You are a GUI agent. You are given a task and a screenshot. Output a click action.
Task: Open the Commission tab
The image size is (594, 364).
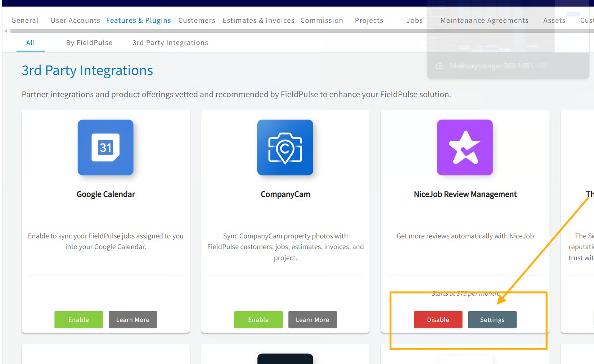322,21
